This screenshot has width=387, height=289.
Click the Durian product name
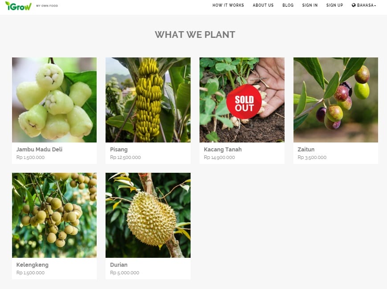119,265
